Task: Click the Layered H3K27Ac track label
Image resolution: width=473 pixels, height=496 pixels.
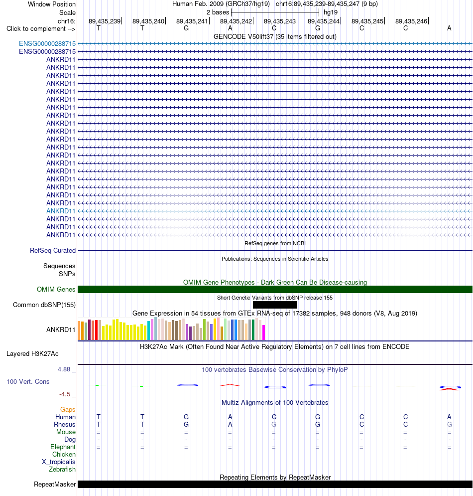Action: click(x=32, y=353)
